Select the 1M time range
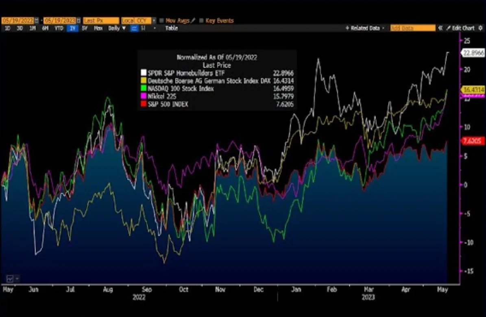This screenshot has width=486, height=317. click(32, 28)
